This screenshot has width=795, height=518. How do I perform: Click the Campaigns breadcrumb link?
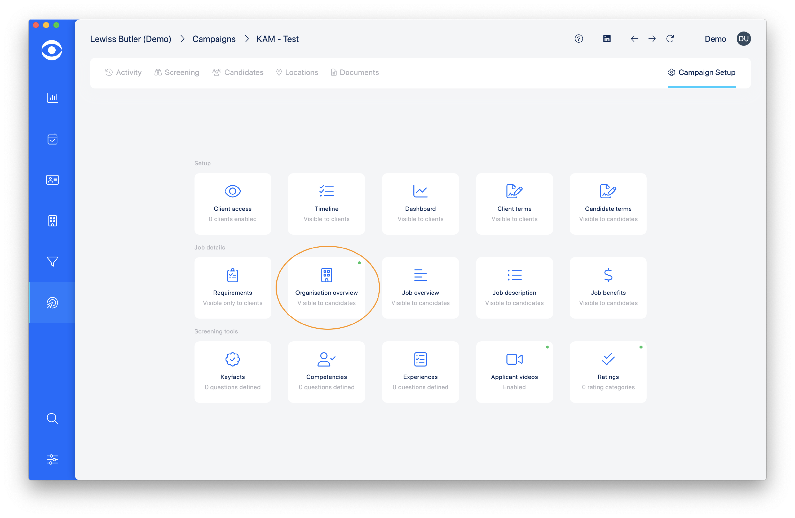[x=214, y=39]
